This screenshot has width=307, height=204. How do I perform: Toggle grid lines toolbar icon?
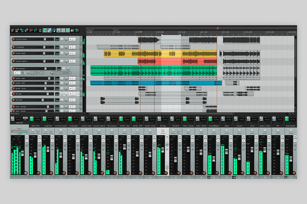pyautogui.click(x=63, y=30)
